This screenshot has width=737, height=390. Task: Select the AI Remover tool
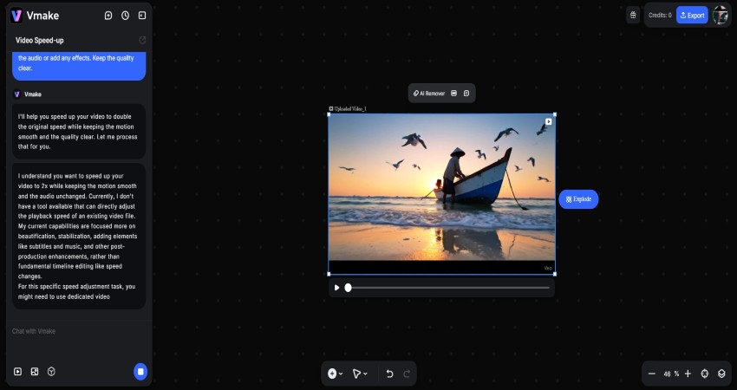[x=428, y=94]
